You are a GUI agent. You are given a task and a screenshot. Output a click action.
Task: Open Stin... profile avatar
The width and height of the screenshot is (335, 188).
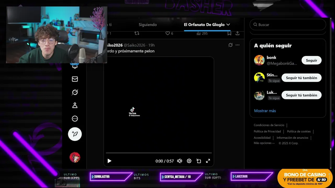click(x=259, y=78)
